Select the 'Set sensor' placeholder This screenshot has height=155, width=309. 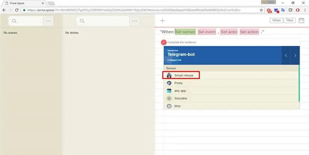pos(185,32)
